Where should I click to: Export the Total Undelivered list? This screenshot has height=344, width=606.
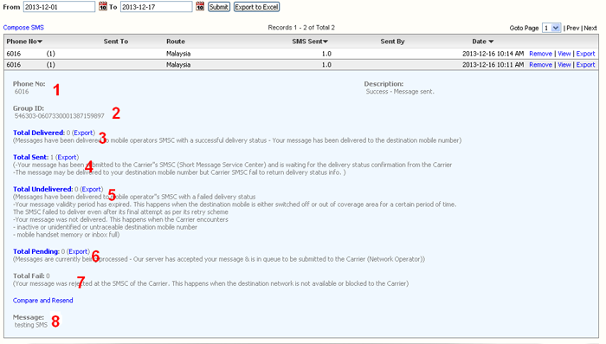[92, 189]
